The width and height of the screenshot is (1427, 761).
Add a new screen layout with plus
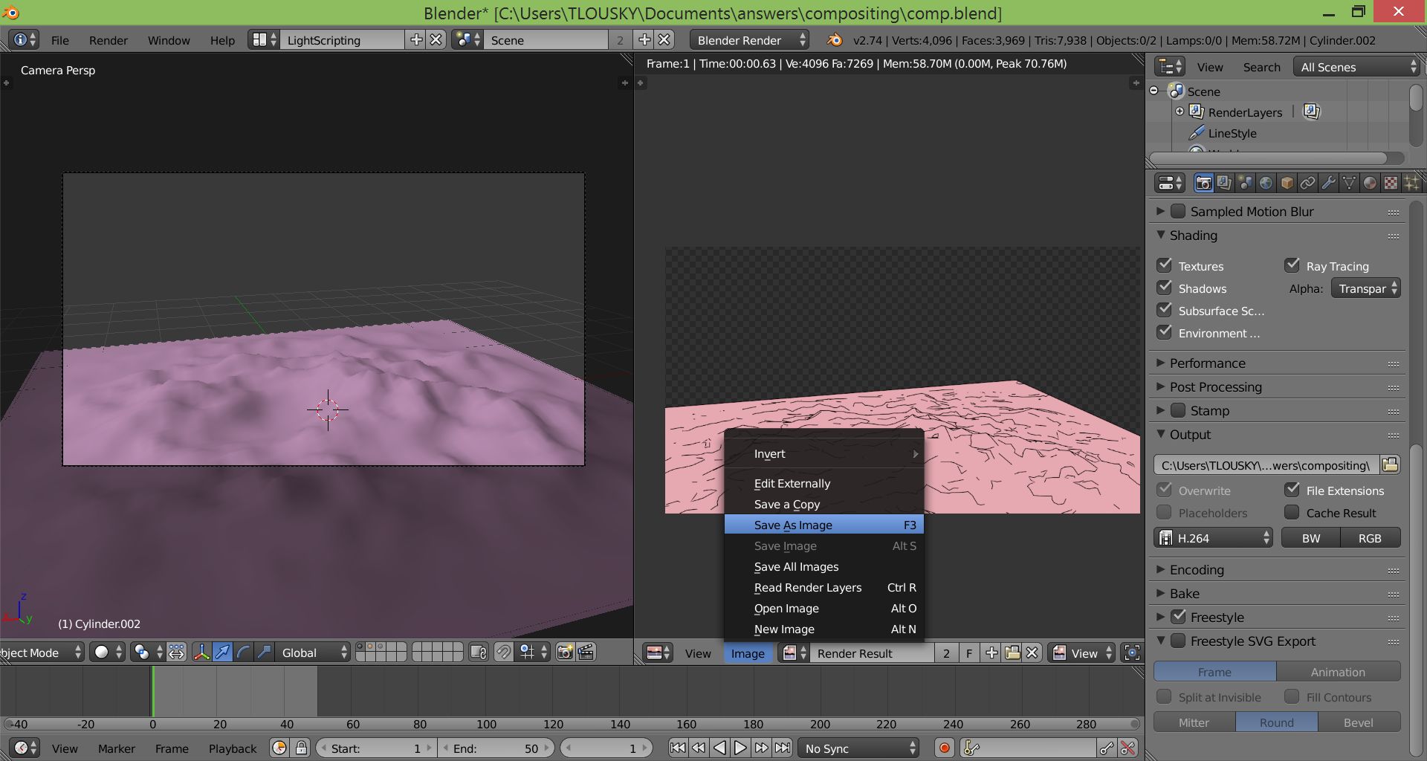pos(416,40)
